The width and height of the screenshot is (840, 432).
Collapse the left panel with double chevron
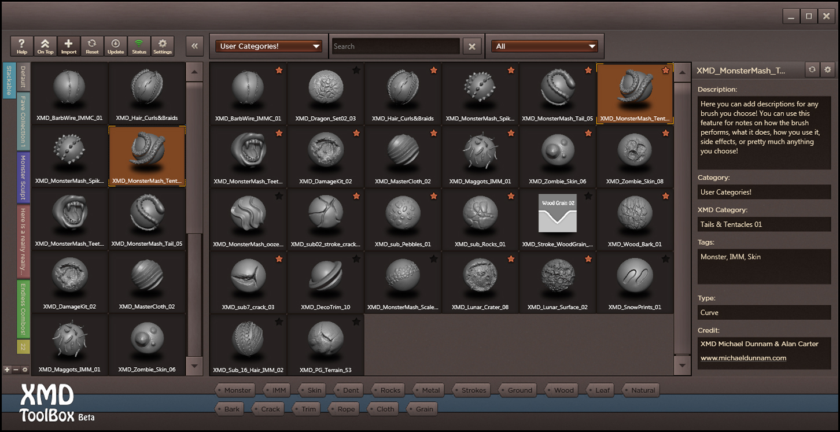click(195, 46)
